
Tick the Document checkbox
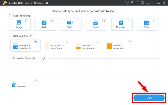pyautogui.click(x=129, y=21)
